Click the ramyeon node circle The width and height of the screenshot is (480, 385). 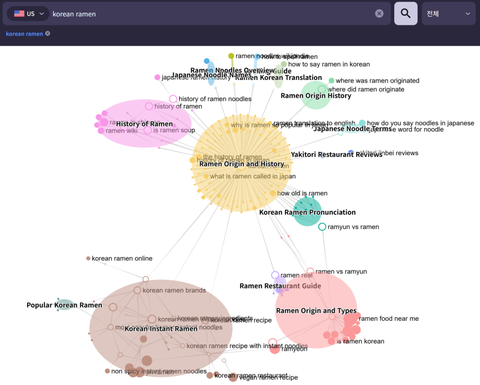point(275,349)
